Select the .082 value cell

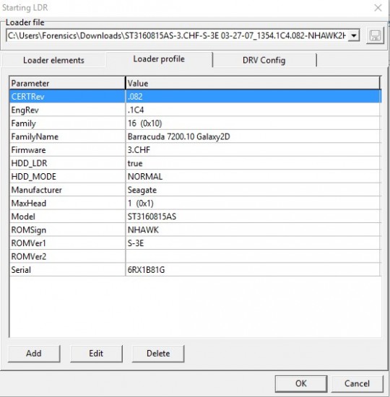click(253, 97)
